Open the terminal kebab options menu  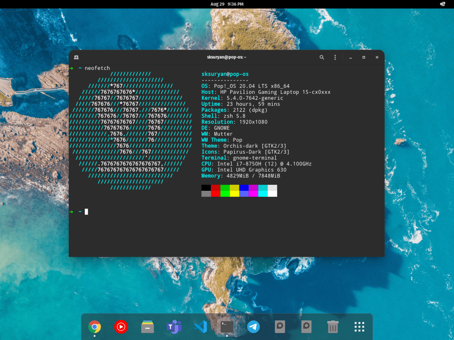335,57
